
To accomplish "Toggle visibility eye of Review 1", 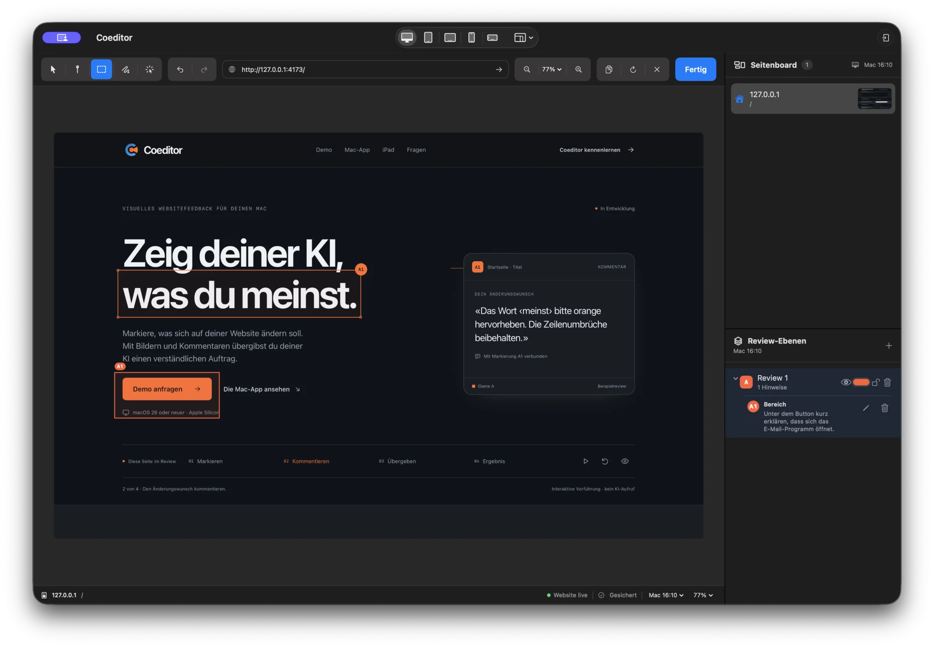I will click(846, 382).
